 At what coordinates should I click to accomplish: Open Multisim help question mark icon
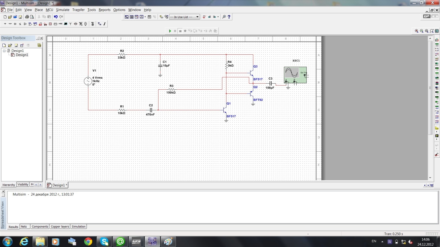pos(229,17)
